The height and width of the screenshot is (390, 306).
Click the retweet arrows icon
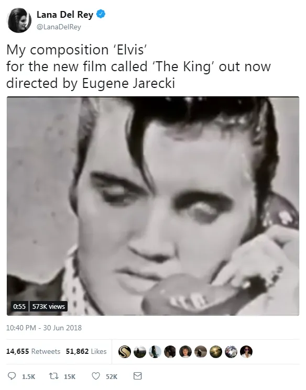53,376
